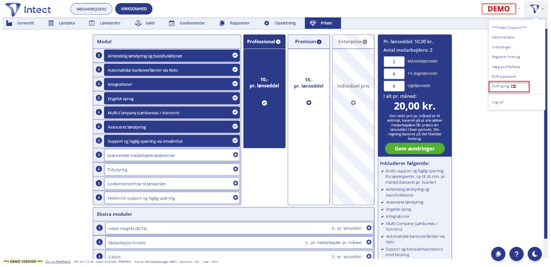Viewport: 551px width, 267px height.
Task: Open the Lønkørsler tab
Action: pos(105,23)
